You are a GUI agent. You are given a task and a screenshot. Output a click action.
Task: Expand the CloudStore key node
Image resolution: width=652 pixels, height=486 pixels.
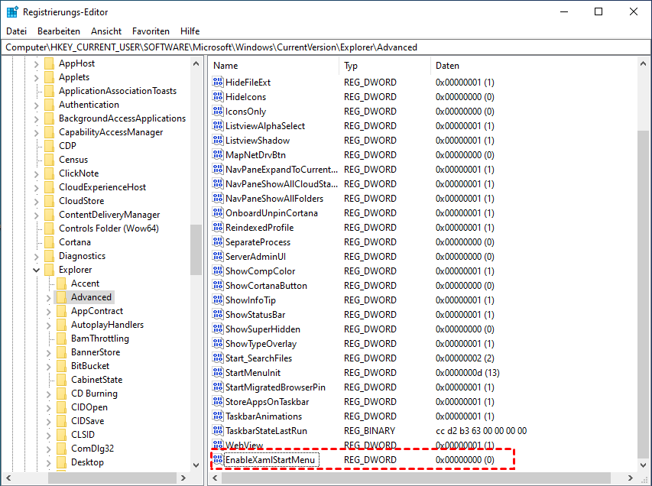tap(36, 201)
